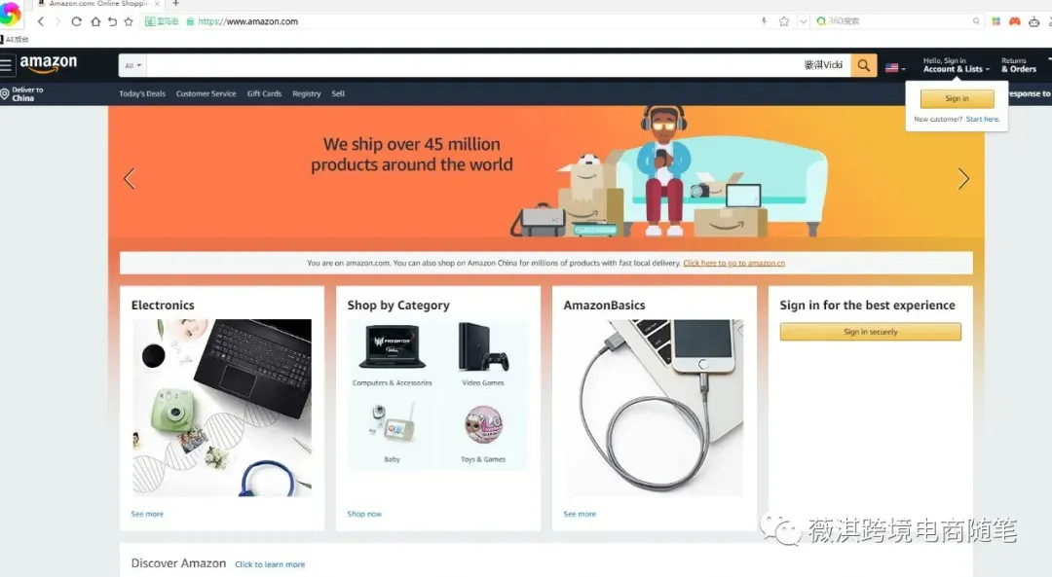Expand the US flag language selector
Screen dimensions: 1052x577
click(895, 68)
